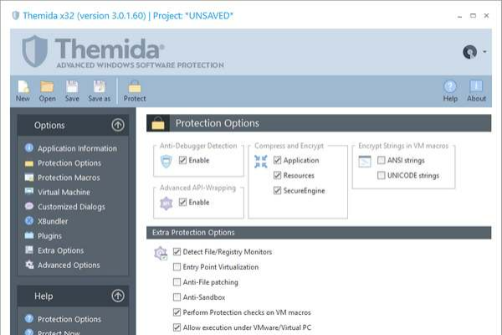Disable Anti-Debugger Detection Enable checkbox
The width and height of the screenshot is (502, 335).
183,160
